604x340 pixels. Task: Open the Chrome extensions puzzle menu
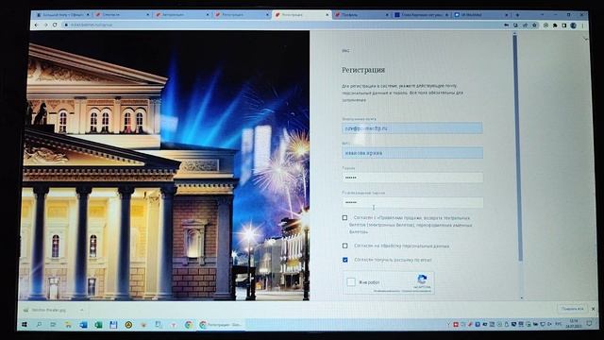555,25
